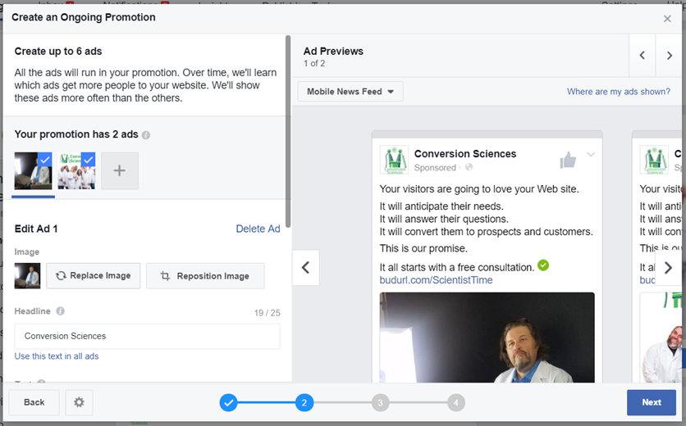The image size is (686, 426).
Task: Click the left panel vertical scrollbar
Action: click(x=288, y=131)
